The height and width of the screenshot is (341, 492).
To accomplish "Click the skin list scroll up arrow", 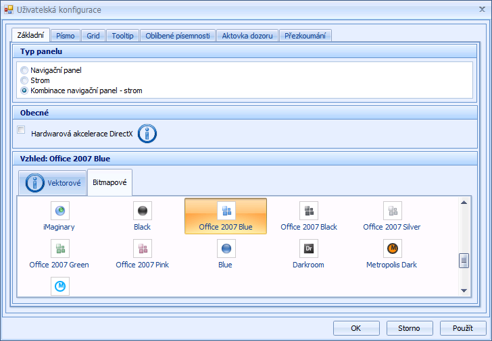I will pos(464,203).
